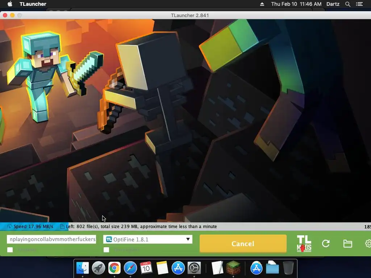Open Calendar from the dock
The image size is (371, 278).
pos(146,268)
